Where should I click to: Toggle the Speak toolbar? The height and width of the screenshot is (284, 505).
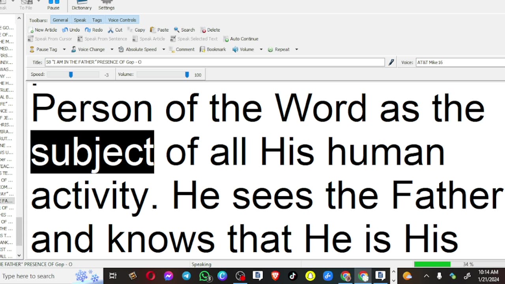(x=80, y=20)
